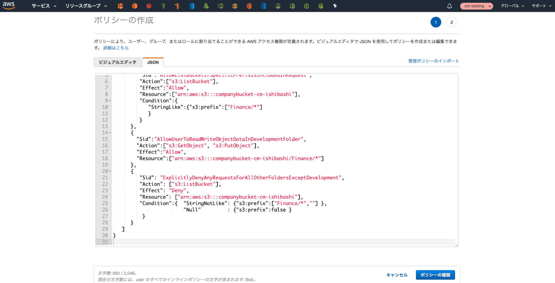Click the last green hexagon icon before the pin
The image size is (555, 283).
click(x=321, y=6)
